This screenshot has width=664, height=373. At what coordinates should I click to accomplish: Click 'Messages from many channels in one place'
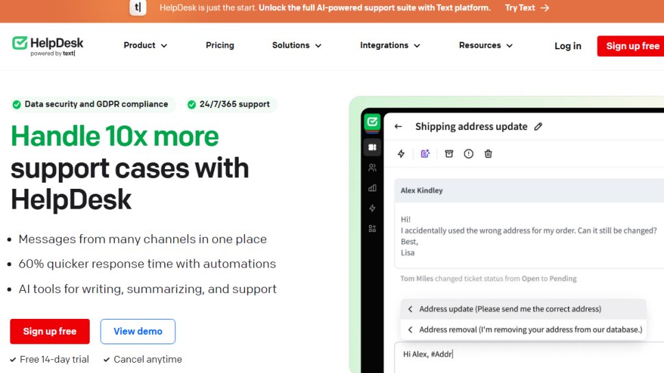[x=142, y=240]
